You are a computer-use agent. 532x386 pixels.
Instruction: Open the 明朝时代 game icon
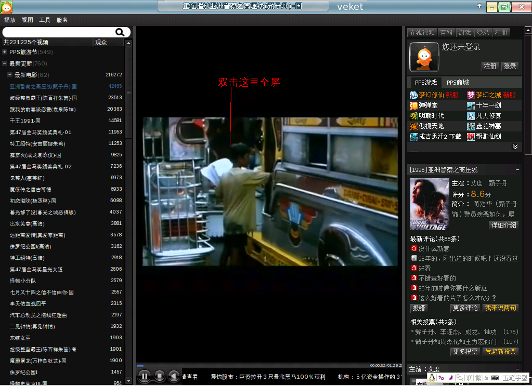[413, 116]
